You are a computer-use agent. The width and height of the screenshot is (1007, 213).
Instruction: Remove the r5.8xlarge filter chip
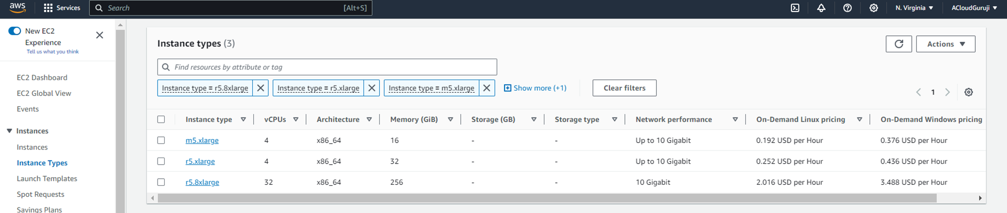(x=260, y=88)
